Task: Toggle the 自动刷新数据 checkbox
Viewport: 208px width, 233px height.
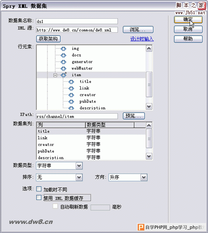Action: pyautogui.click(x=55, y=206)
